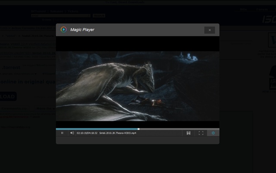Click the DOWNLOAD button on the background page

8,96
